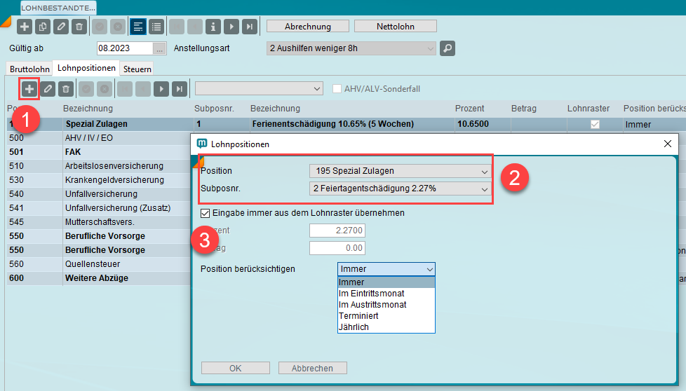Open Position dropdown showing 195 Spezial Zulagen
This screenshot has height=391, width=686.
[x=400, y=171]
